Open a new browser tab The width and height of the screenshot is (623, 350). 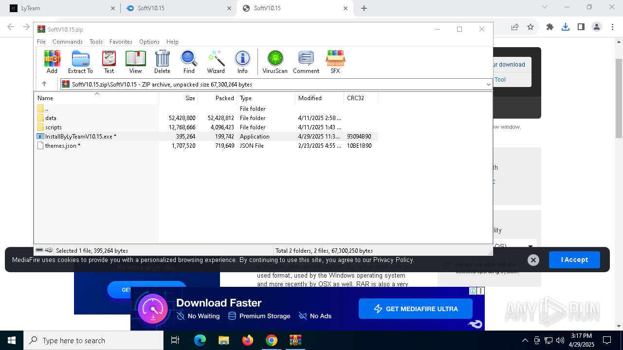coord(364,8)
